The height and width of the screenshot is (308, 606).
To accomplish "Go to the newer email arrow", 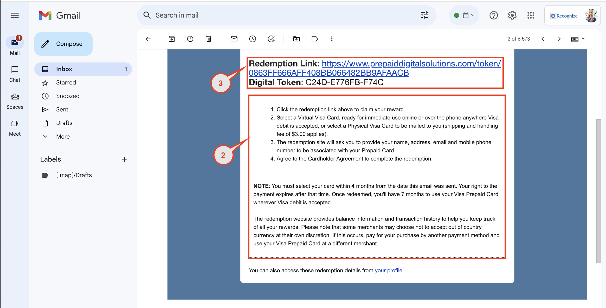I will [543, 39].
